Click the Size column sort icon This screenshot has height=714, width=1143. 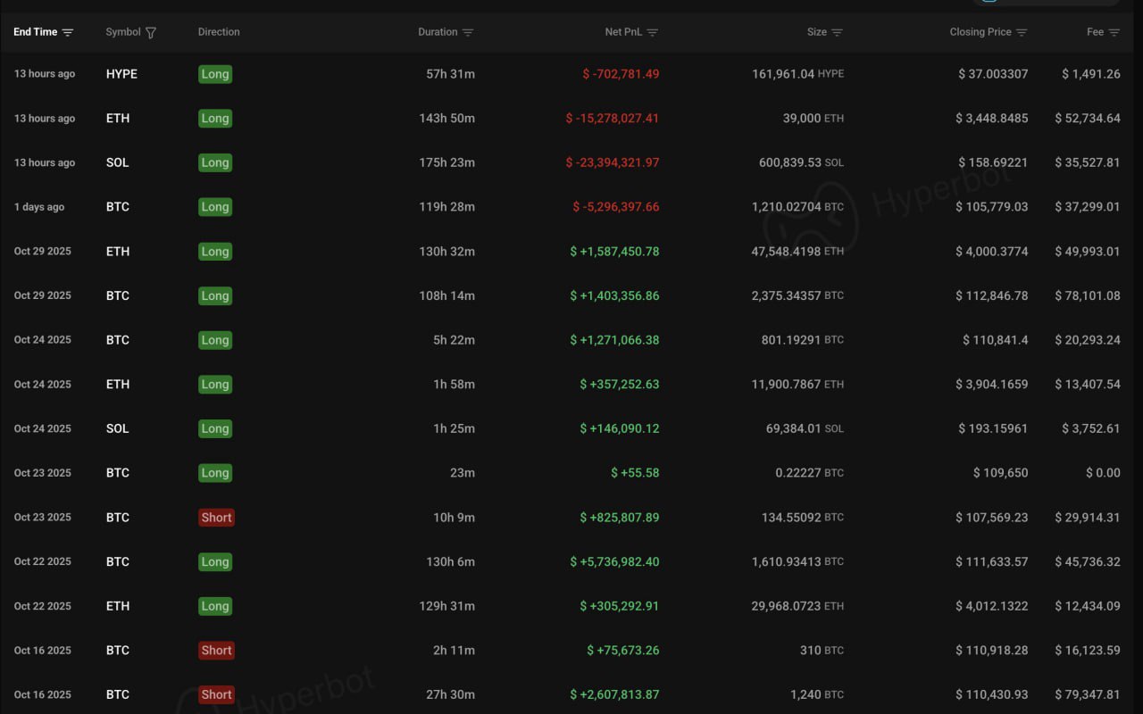pos(837,32)
